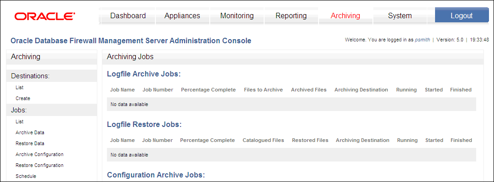Viewport: 494px width, 182px height.
Task: Click the psmith username link
Action: click(x=423, y=40)
